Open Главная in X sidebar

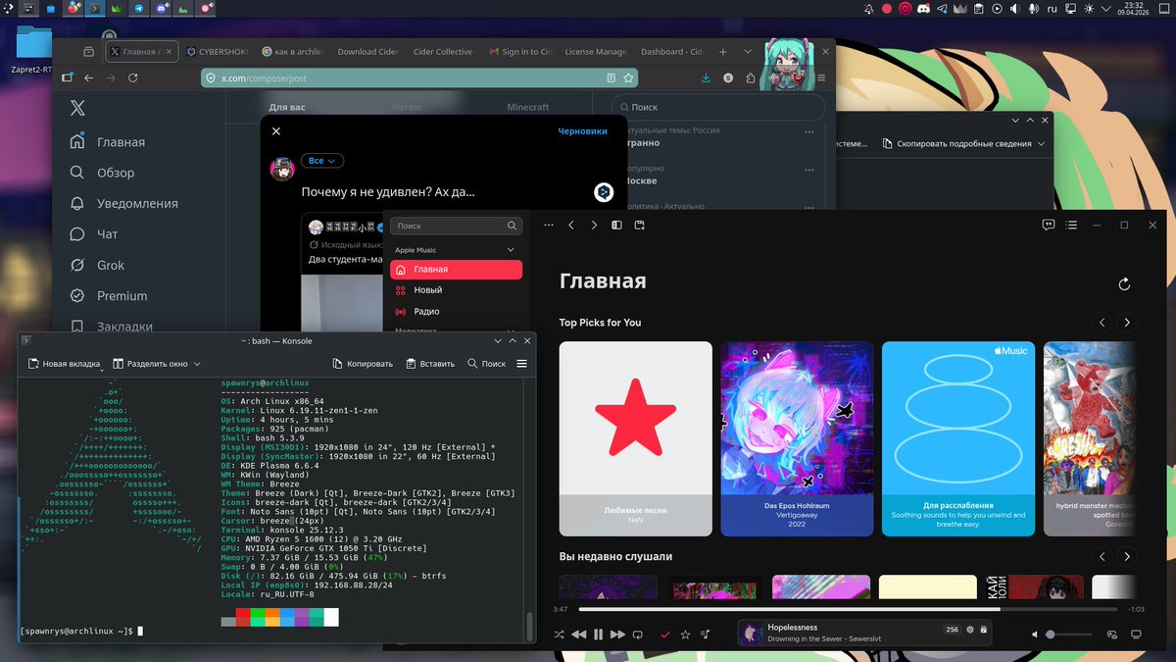coord(109,142)
